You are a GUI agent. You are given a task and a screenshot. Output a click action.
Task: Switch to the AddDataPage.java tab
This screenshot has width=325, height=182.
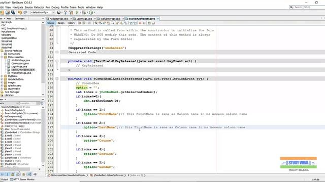click(x=59, y=19)
